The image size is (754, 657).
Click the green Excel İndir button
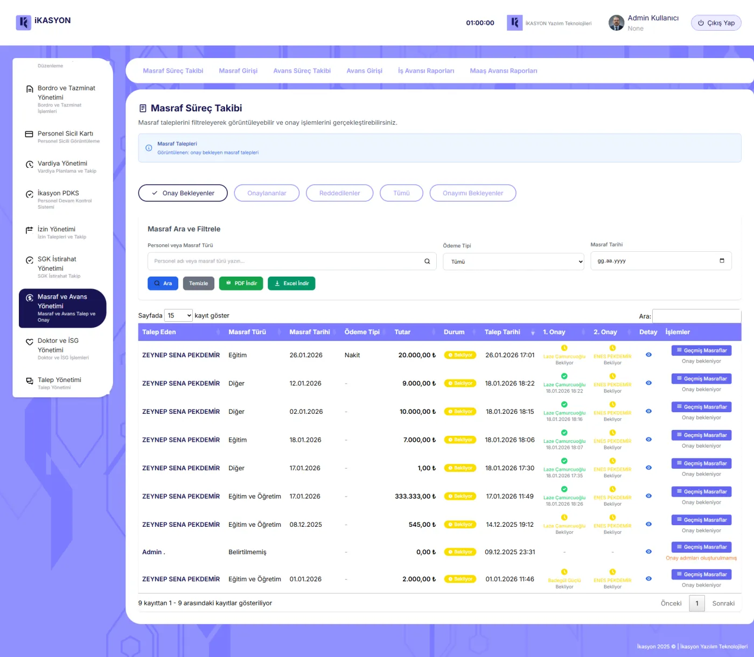[291, 284]
